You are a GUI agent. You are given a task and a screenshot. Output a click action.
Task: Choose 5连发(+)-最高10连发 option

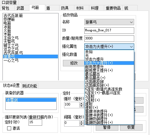(109, 93)
